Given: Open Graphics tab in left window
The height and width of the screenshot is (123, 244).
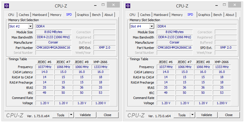Looking at the screenshot, I should (x=83, y=15).
